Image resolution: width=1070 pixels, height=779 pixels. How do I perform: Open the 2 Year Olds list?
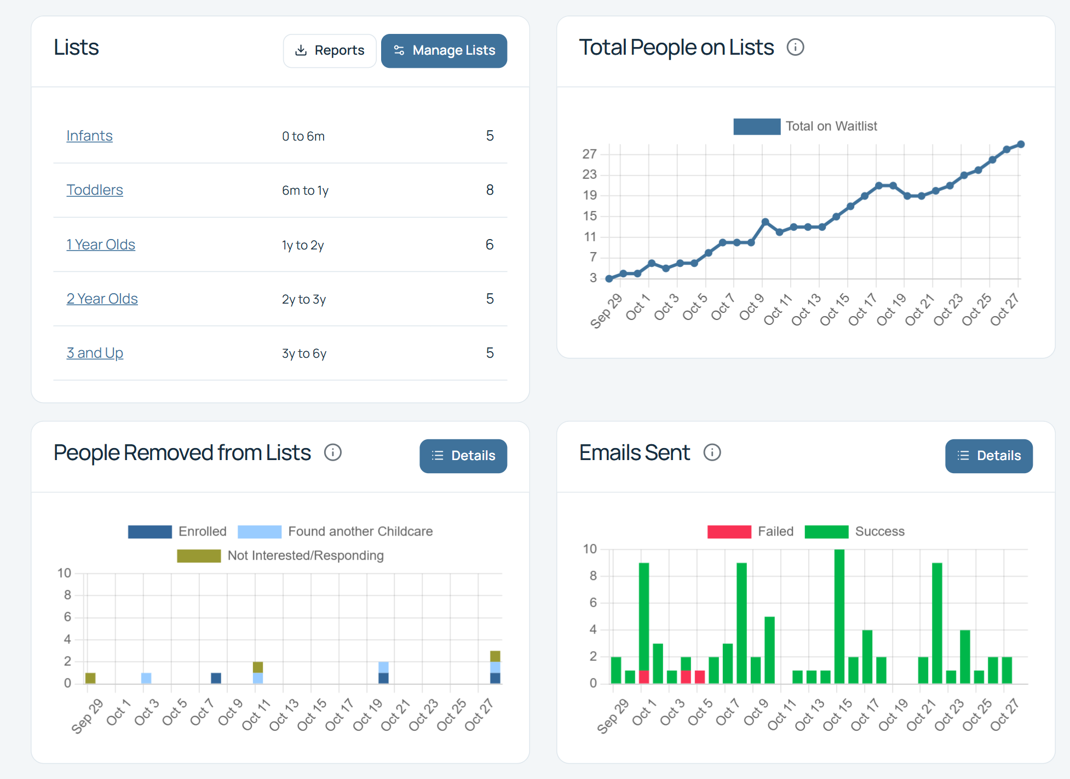coord(102,299)
